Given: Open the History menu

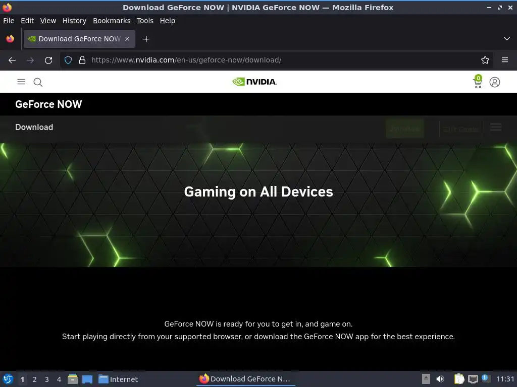Looking at the screenshot, I should tap(74, 21).
